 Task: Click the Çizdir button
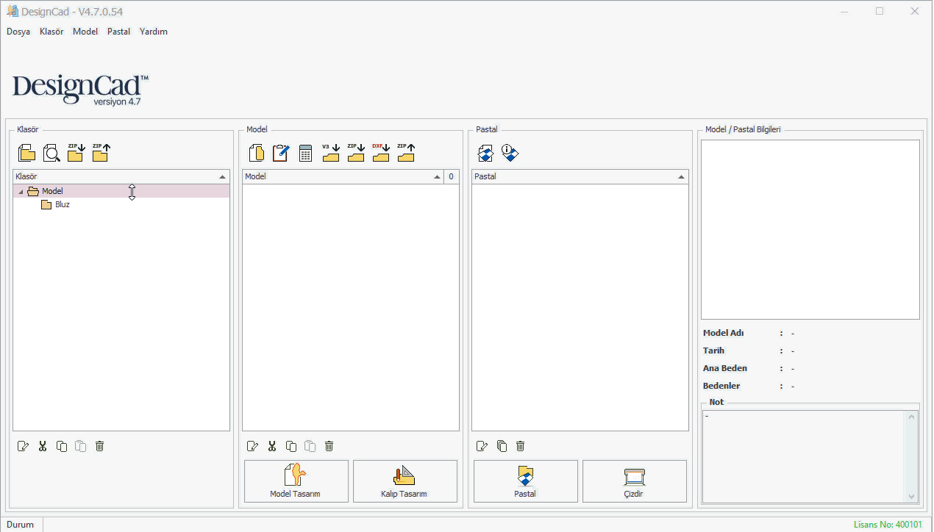point(634,481)
